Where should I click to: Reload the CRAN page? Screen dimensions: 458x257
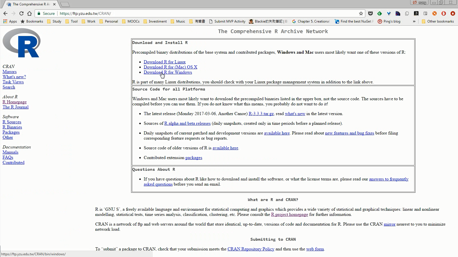[21, 13]
